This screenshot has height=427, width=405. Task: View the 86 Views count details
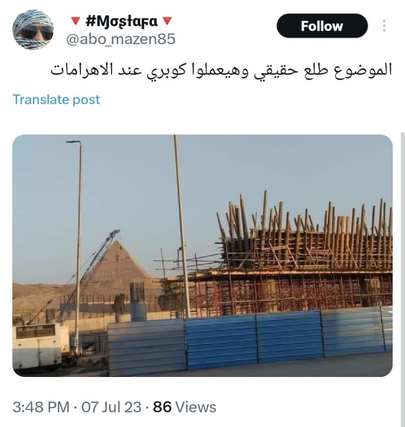click(x=185, y=408)
